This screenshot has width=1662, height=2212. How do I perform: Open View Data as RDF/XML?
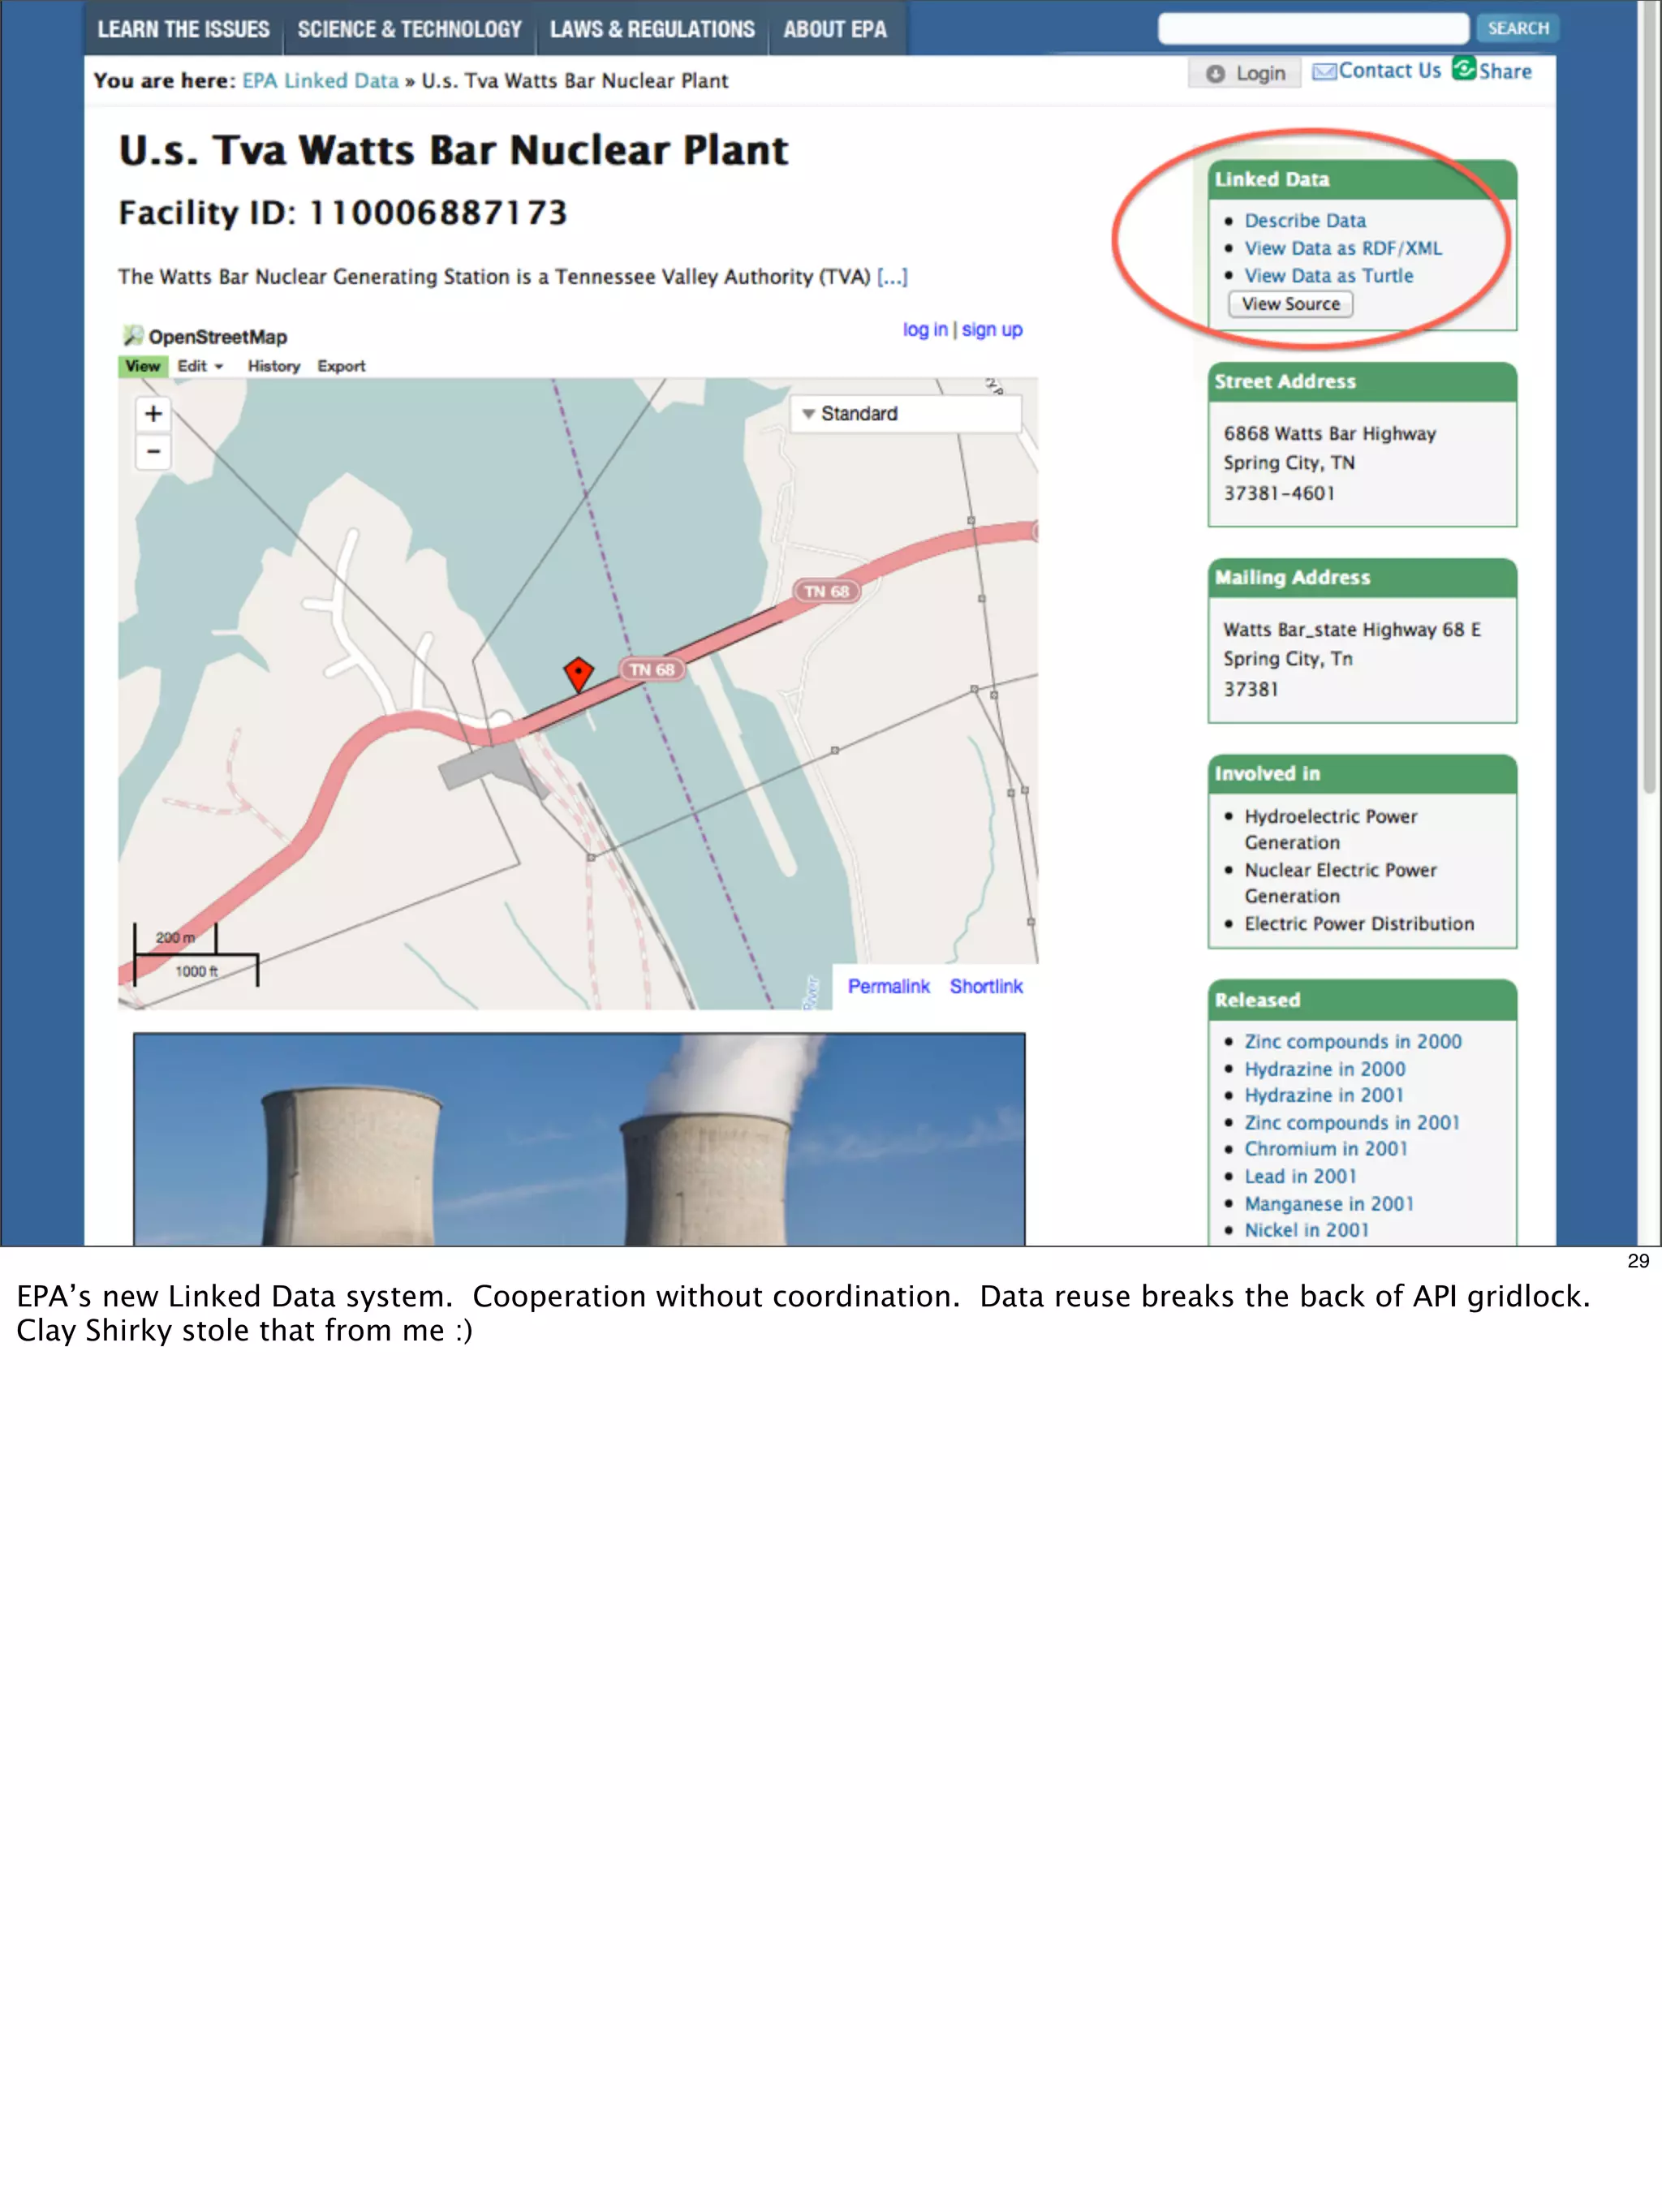1343,248
